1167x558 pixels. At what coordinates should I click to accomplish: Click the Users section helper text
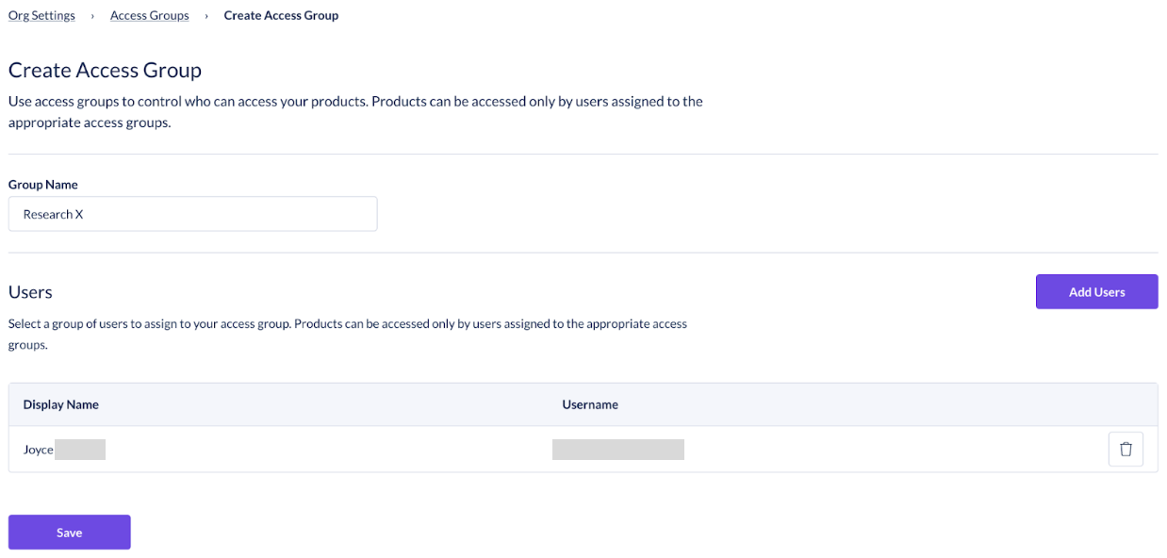click(x=348, y=335)
